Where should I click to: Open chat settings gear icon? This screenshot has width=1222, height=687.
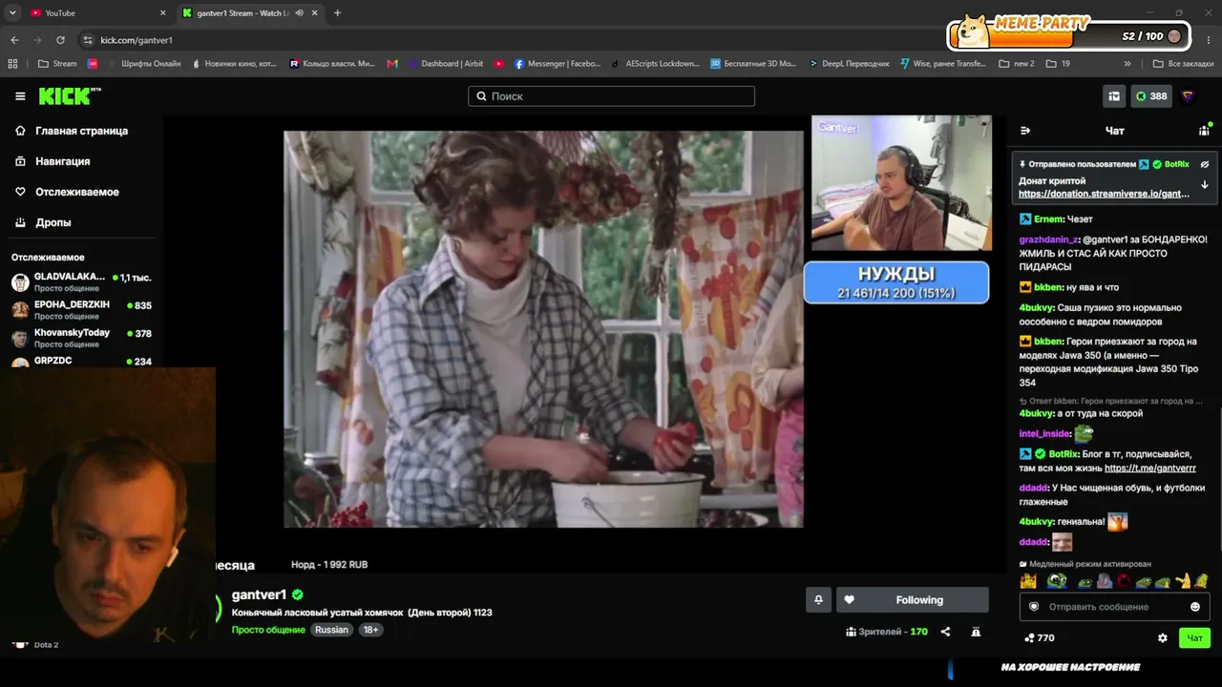[1163, 638]
